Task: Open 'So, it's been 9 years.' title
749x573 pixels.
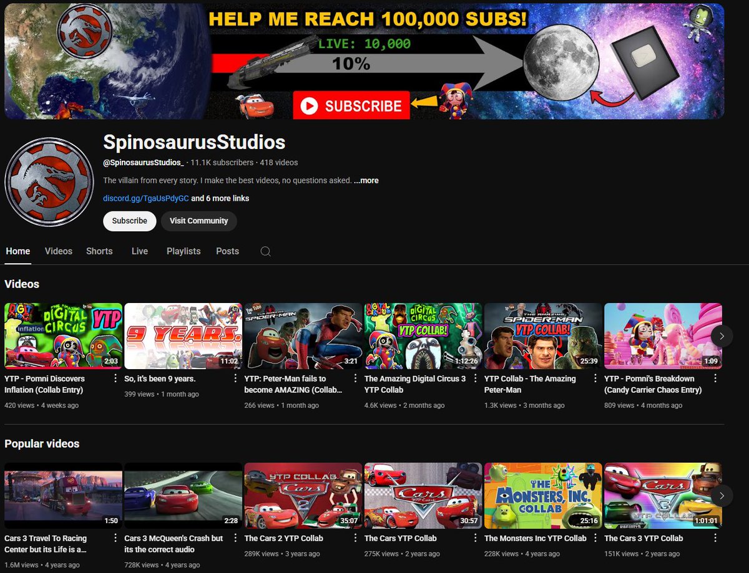Action: tap(160, 378)
